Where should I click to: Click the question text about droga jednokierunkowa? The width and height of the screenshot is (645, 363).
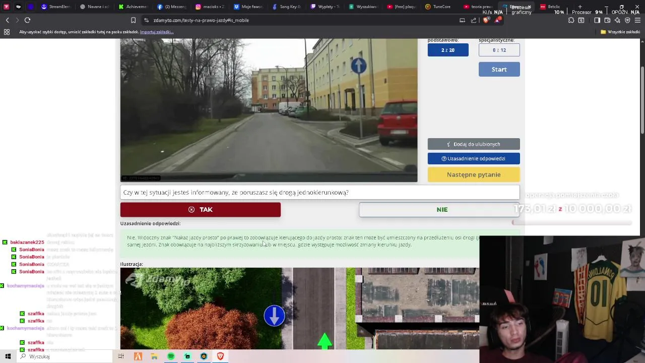coord(236,193)
